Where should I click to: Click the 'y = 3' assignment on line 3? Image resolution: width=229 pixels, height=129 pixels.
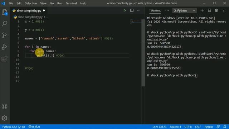29,30
